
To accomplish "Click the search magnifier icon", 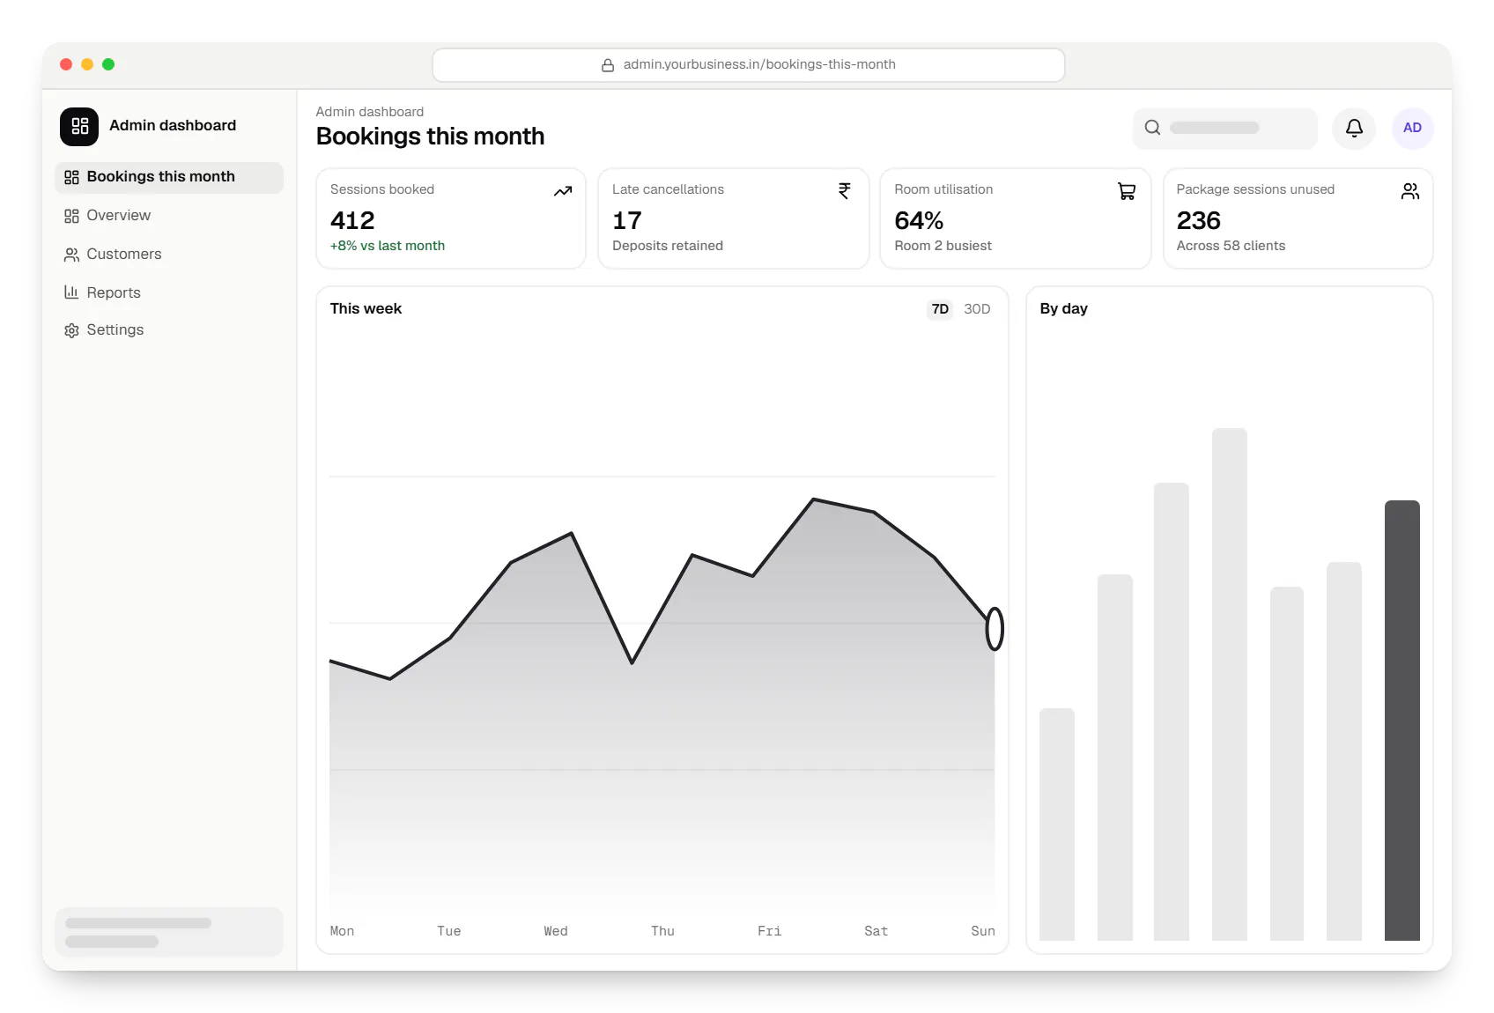I will (1152, 128).
